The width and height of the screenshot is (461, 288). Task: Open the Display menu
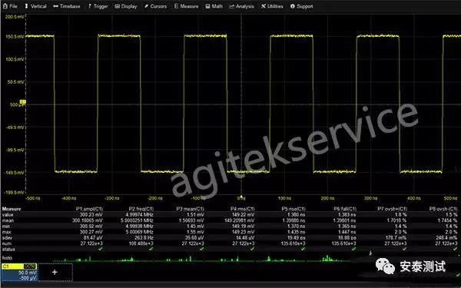coord(126,6)
